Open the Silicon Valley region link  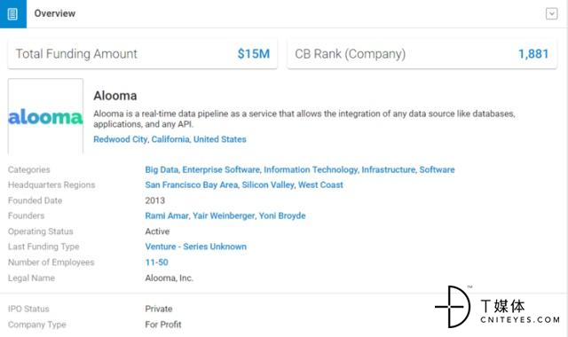tap(268, 185)
